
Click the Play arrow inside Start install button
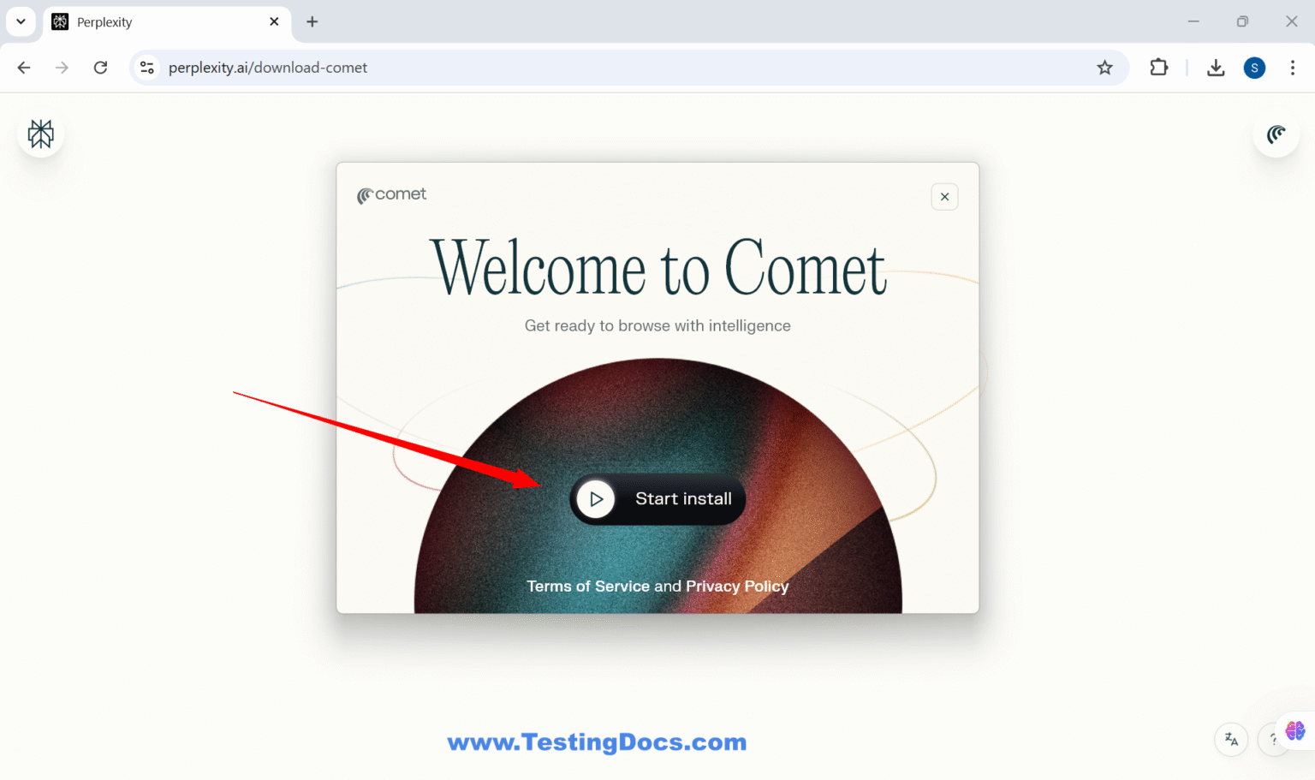(596, 499)
